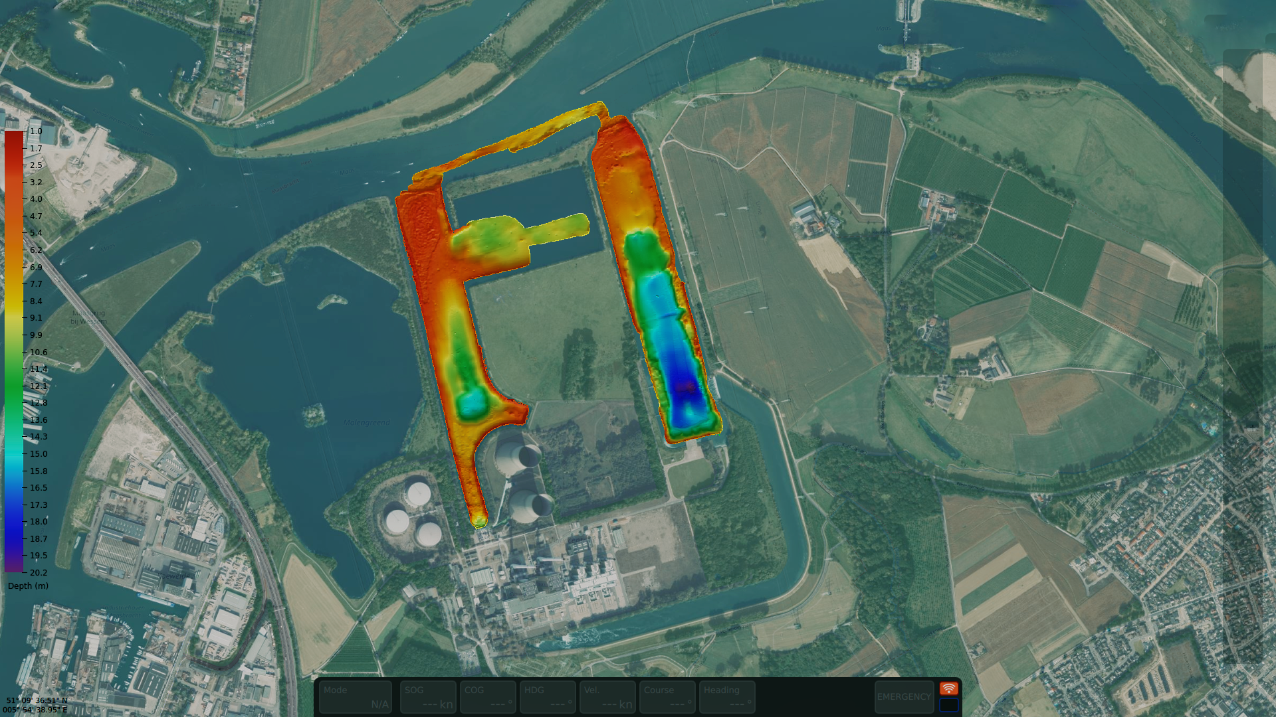1276x717 pixels.
Task: Click the depth colorbar gradient scale
Action: tap(15, 352)
